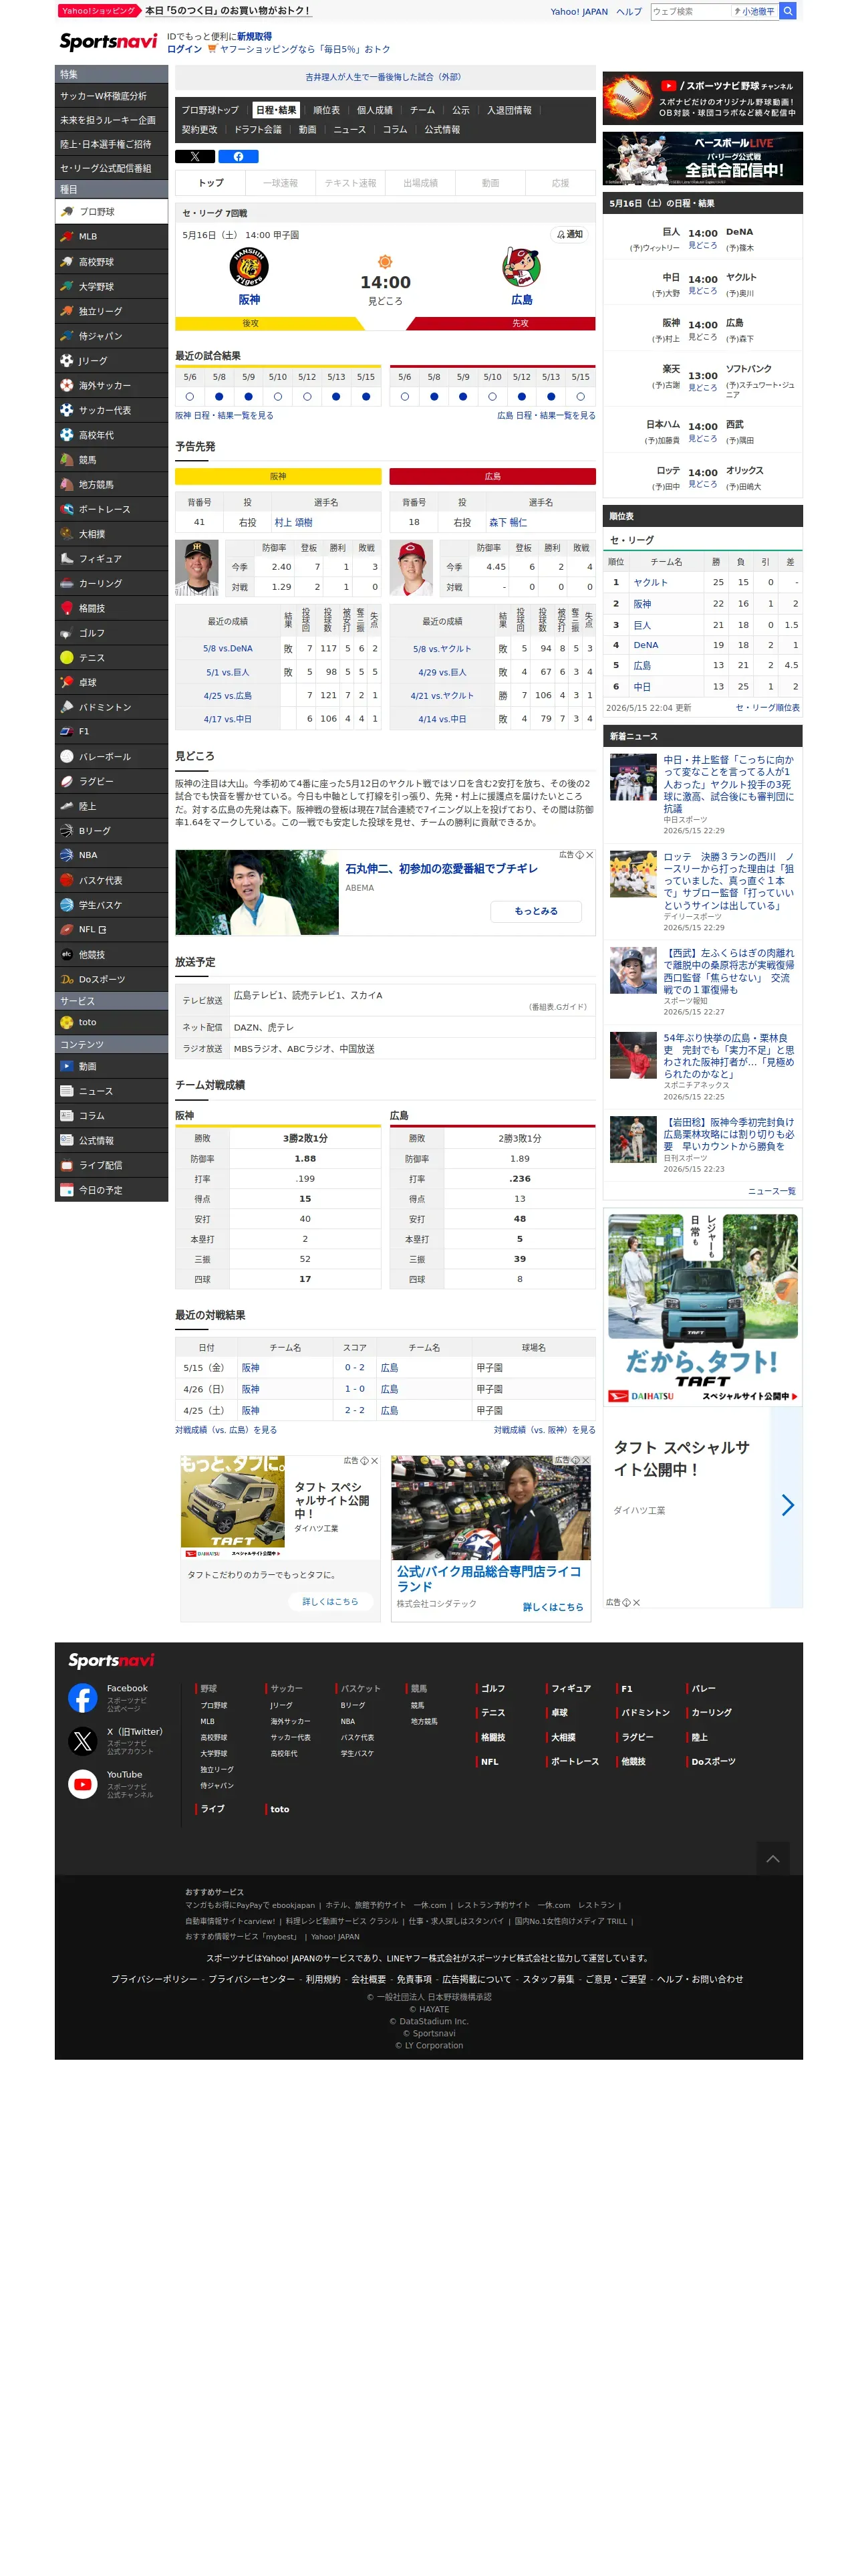Click the YouTube icon in the footer
Screen dimensions: 858x2576
pos(83,1784)
